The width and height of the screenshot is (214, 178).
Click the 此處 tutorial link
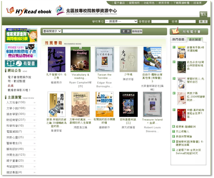[x=11, y=86]
